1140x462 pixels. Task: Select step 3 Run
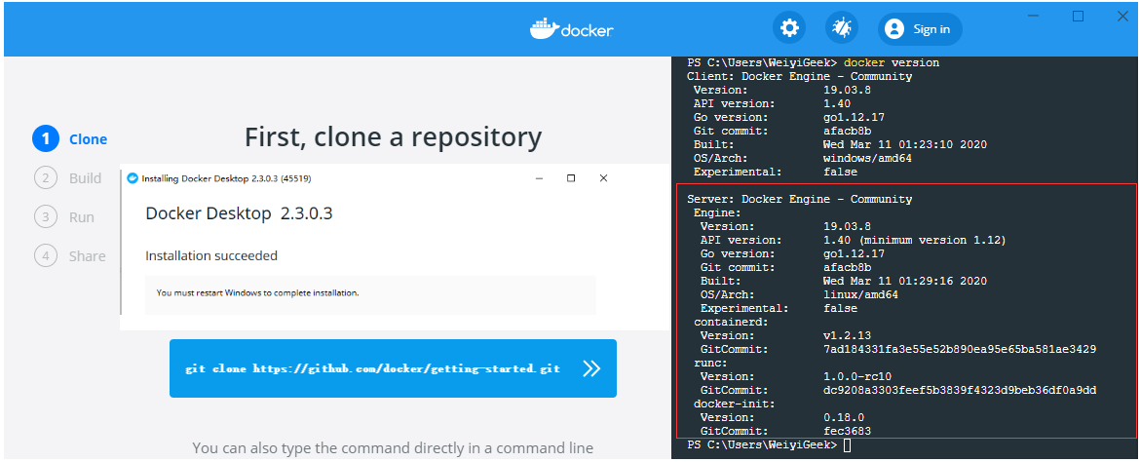[x=64, y=216]
